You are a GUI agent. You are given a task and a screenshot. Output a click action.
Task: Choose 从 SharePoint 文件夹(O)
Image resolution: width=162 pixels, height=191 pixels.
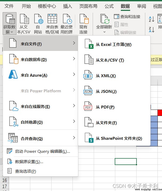(114, 138)
